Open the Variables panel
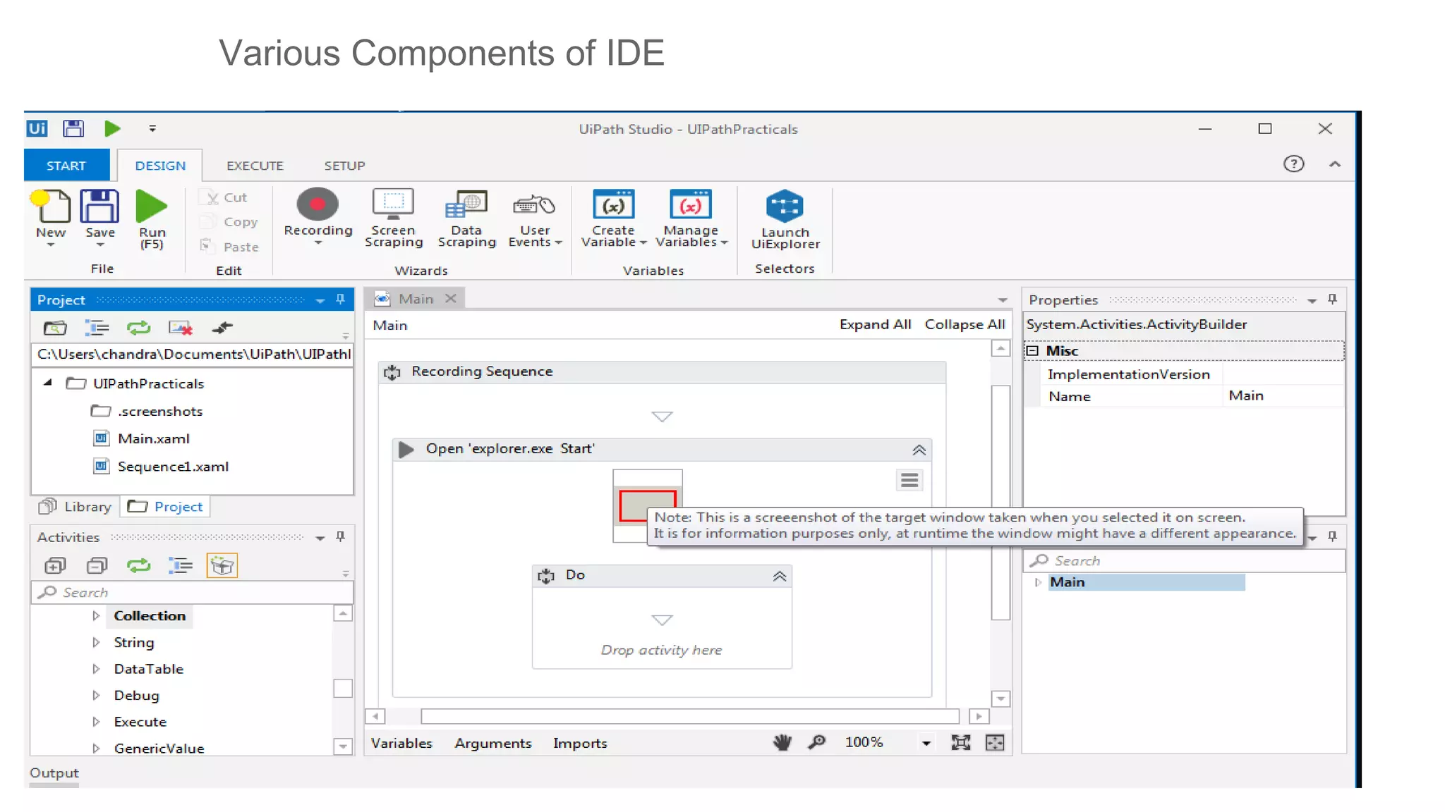The image size is (1445, 812). pos(401,743)
